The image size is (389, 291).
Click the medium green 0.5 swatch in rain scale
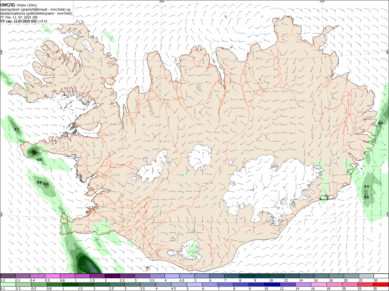click(x=39, y=284)
